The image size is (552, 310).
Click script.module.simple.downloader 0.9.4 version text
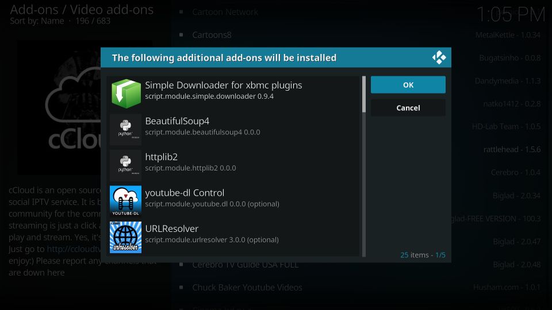(x=209, y=96)
